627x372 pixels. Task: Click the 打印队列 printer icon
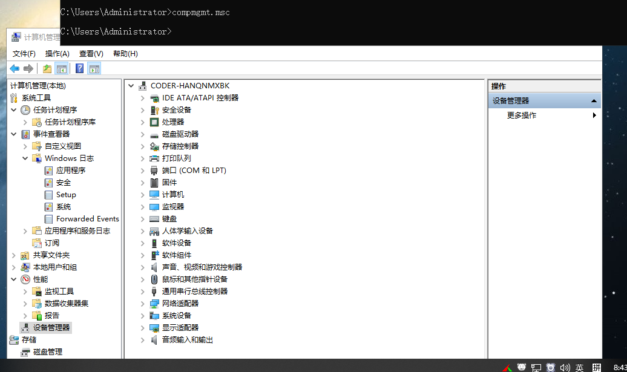click(x=154, y=158)
